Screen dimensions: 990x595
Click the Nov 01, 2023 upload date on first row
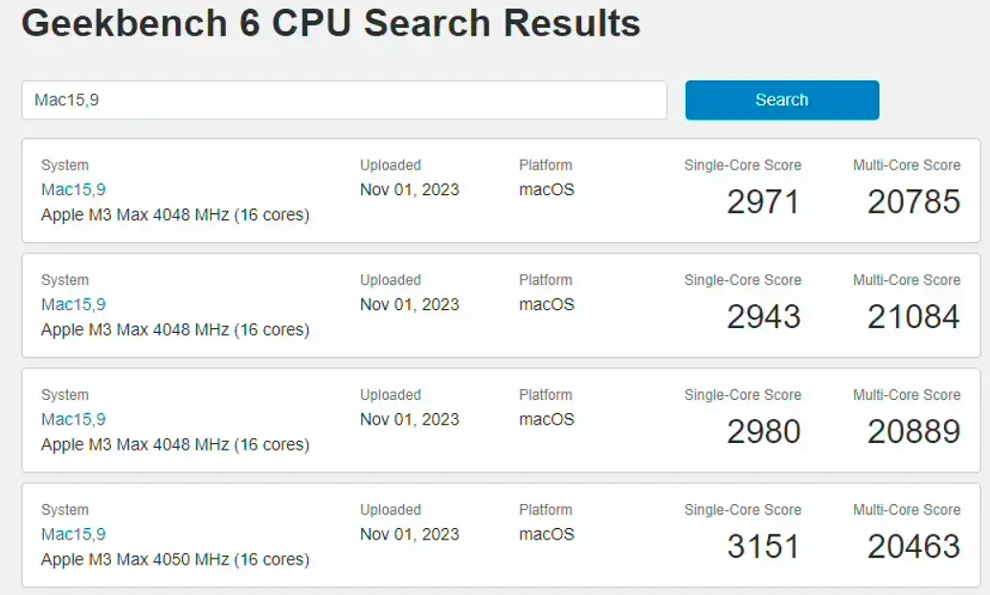[410, 189]
